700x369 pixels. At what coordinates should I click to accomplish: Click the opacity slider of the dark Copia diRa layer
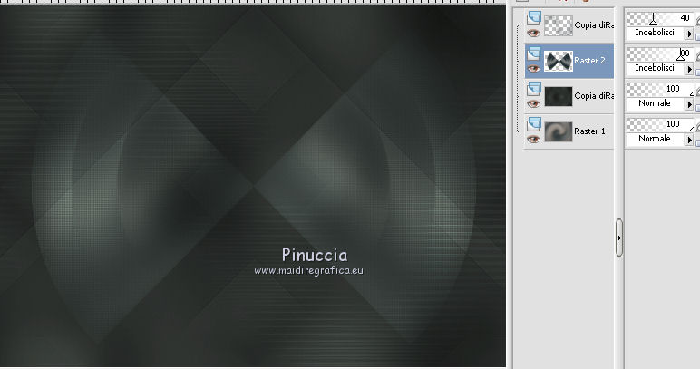[x=661, y=89]
